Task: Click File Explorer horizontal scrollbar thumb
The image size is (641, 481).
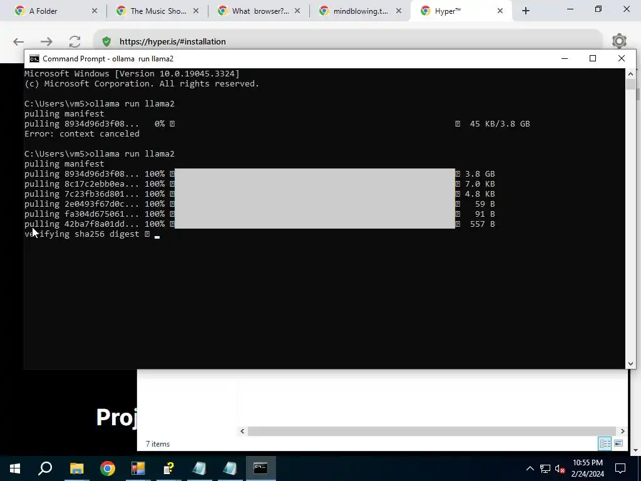Action: click(x=432, y=431)
